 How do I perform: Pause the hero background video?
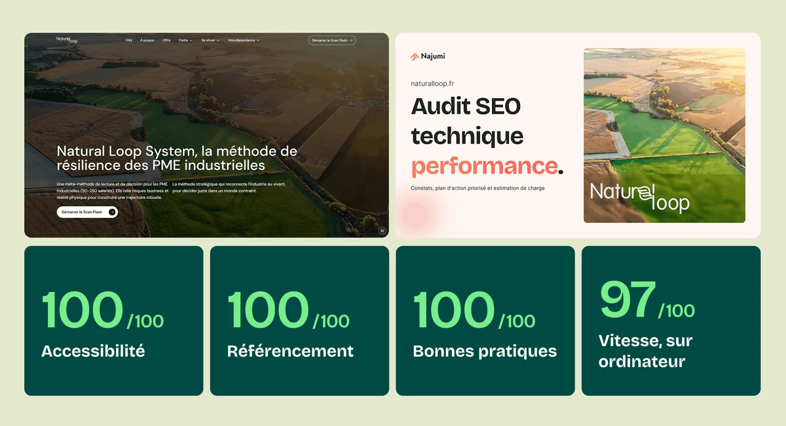382,231
